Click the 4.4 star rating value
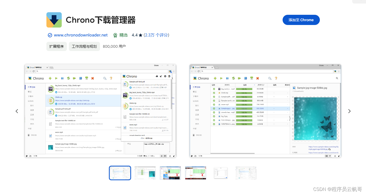Screen dimensions: 366x194 (135, 35)
